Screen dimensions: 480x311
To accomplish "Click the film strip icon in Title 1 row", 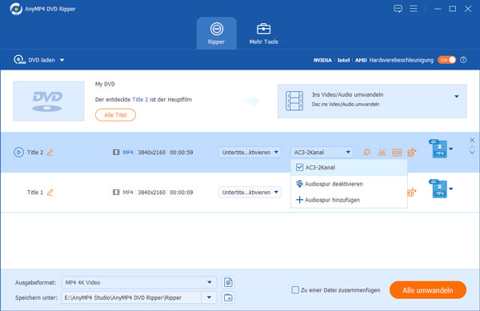I will (116, 193).
